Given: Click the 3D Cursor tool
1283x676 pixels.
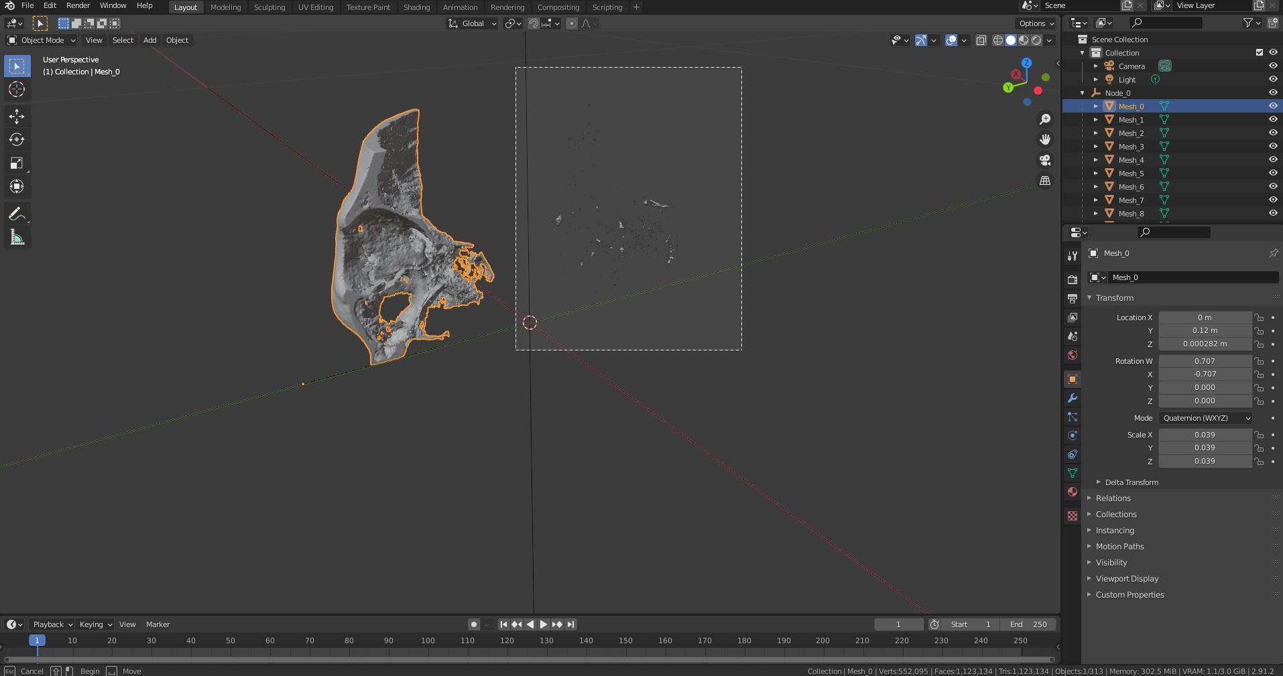Looking at the screenshot, I should click(17, 89).
